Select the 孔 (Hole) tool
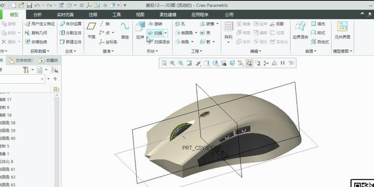The height and width of the screenshot is (187, 374). point(180,24)
